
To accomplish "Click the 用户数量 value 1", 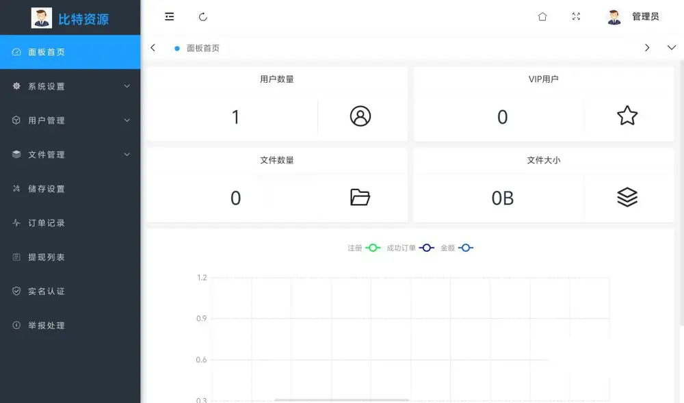I will pyautogui.click(x=235, y=117).
